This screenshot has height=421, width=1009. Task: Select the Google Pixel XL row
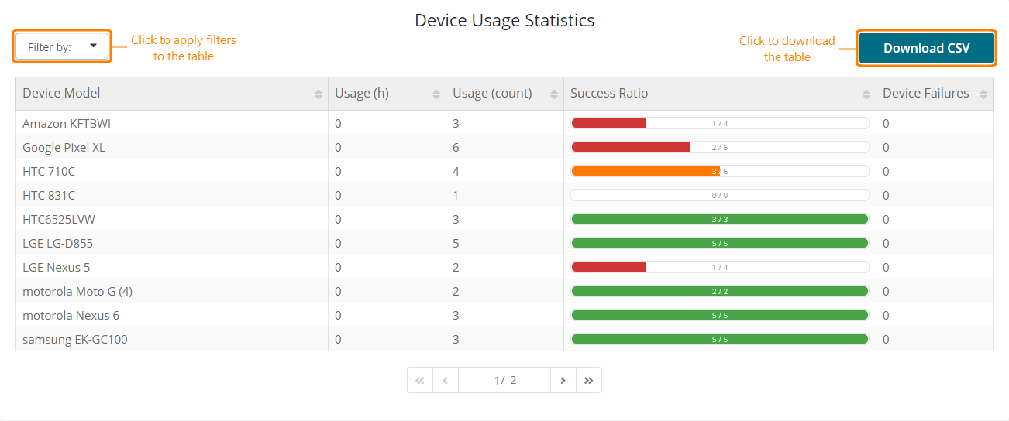coord(64,147)
